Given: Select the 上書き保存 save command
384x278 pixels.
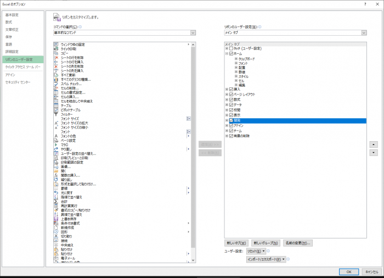Looking at the screenshot, I should 57,219.
